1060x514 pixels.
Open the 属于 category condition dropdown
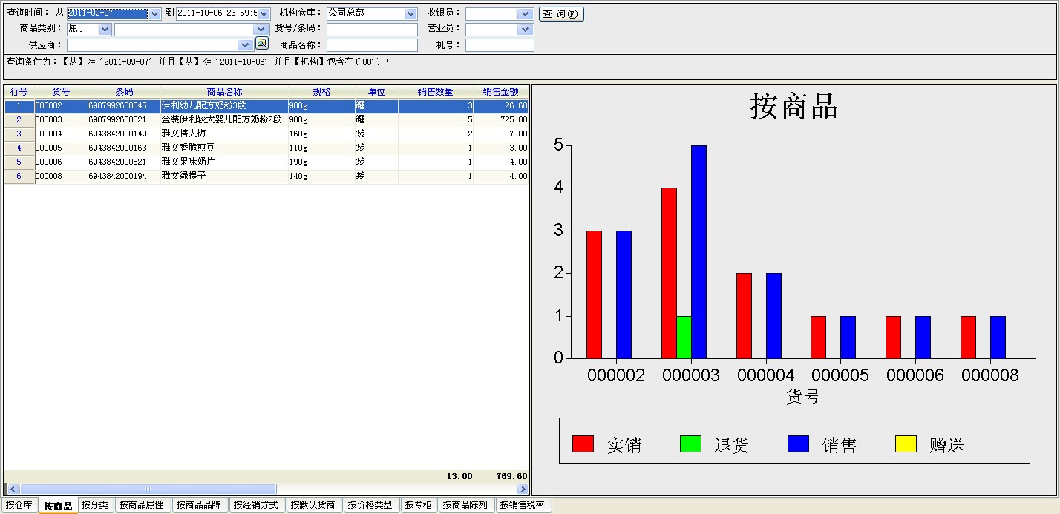point(105,30)
